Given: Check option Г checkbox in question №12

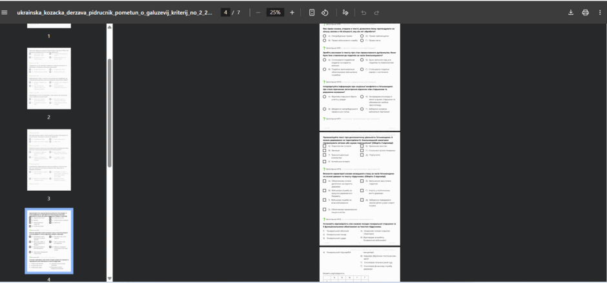Looking at the screenshot, I should 362,191.
